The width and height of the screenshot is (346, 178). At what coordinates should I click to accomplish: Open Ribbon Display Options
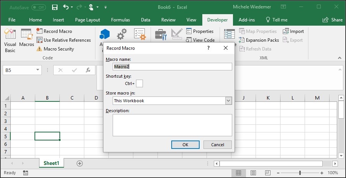(283, 7)
